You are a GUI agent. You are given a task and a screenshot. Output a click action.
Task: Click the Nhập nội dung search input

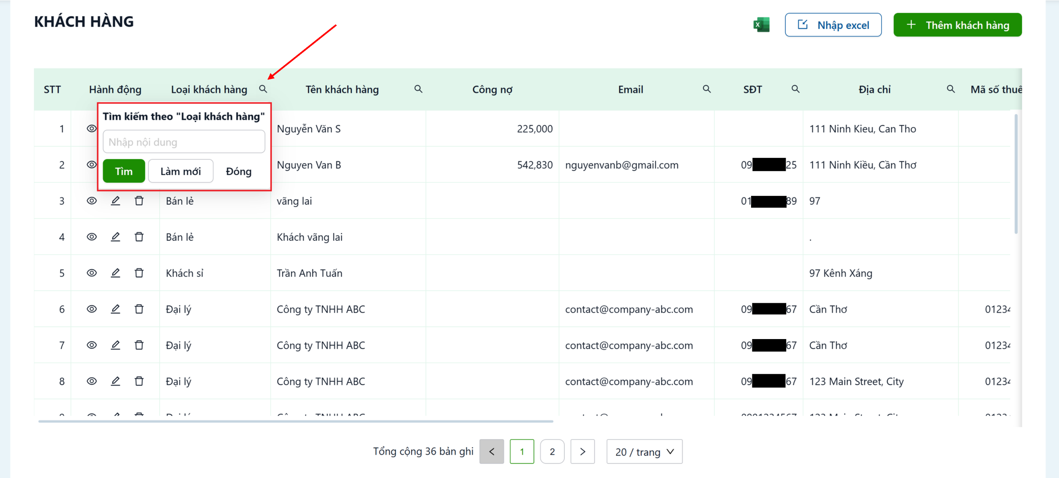pos(184,142)
